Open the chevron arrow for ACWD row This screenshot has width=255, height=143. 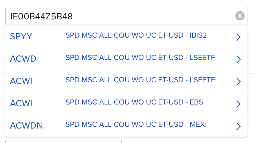[238, 59]
